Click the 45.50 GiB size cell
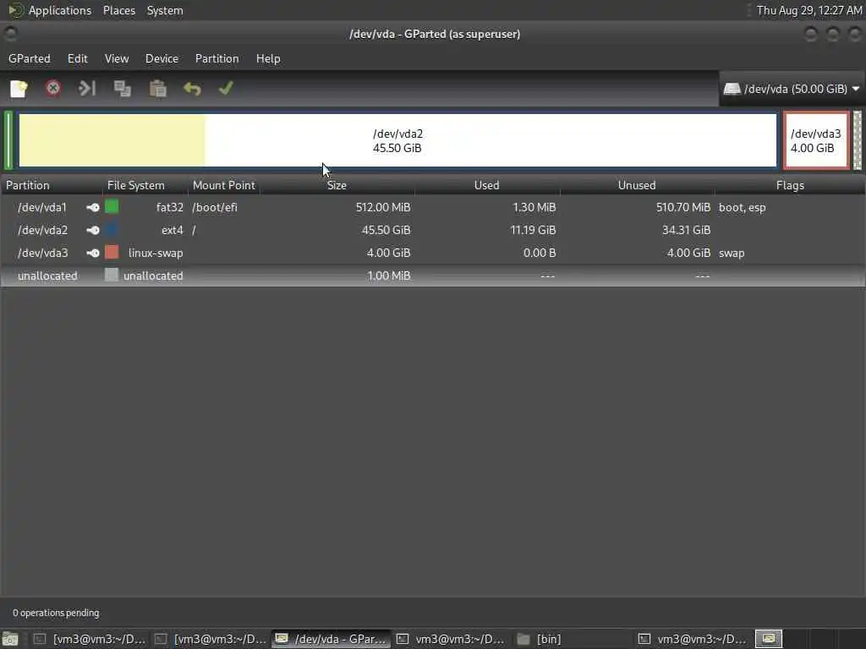This screenshot has height=649, width=866. pyautogui.click(x=386, y=230)
